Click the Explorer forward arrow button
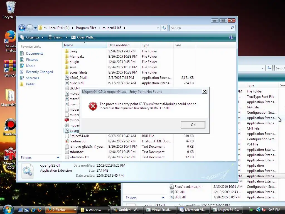The width and height of the screenshot is (285, 214). [30, 28]
